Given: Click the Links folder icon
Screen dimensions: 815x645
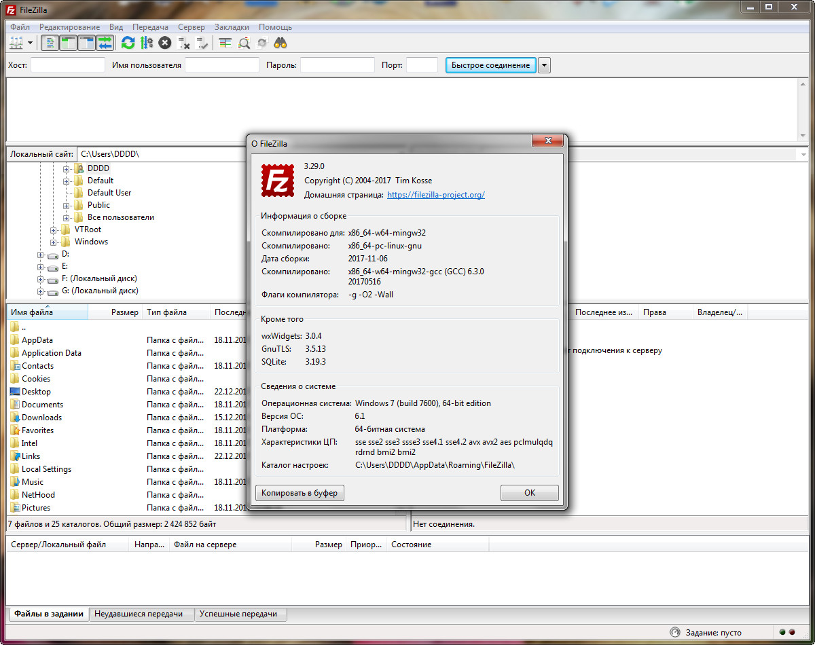Looking at the screenshot, I should coord(15,456).
